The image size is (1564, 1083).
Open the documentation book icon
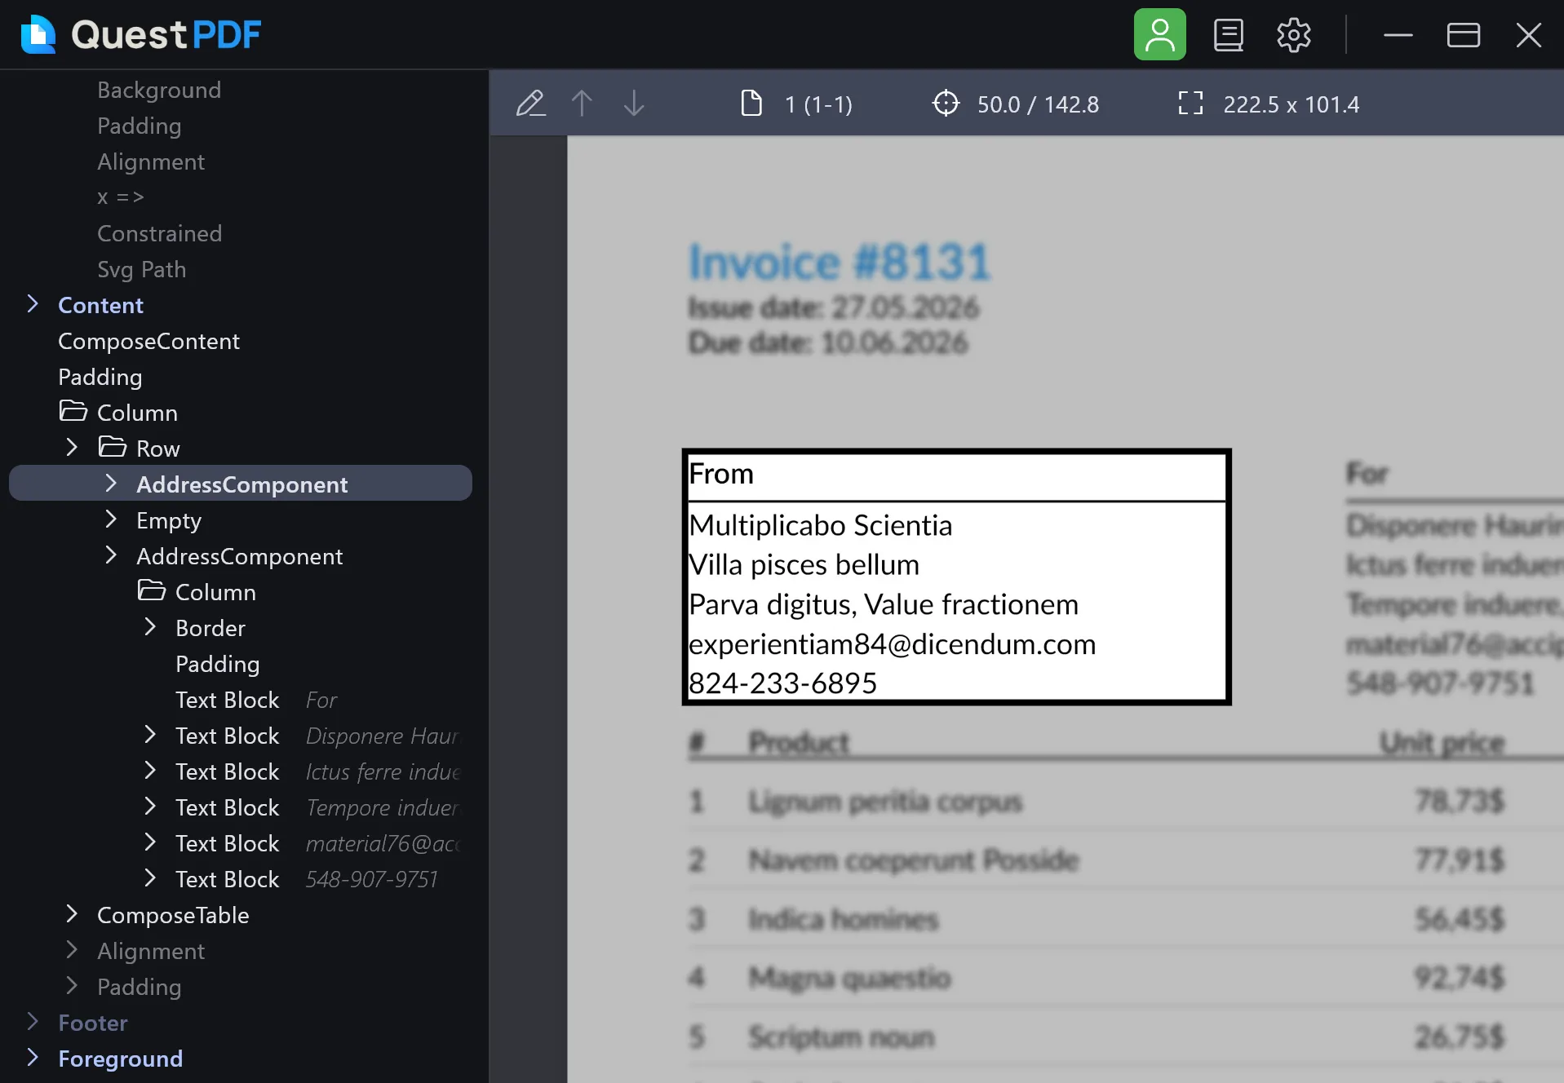point(1228,35)
